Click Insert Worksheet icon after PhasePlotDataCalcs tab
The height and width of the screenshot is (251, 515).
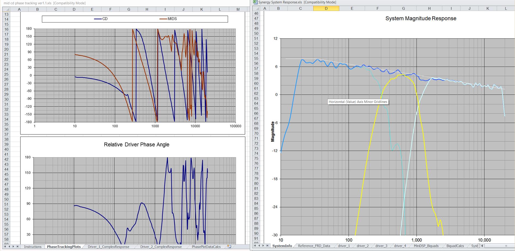(229, 247)
